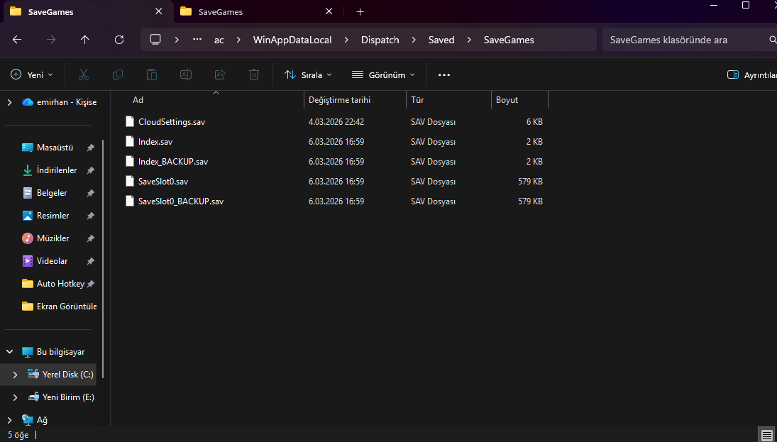Sort by Değiştirme tarihi column header
777x442 pixels.
[x=339, y=100]
